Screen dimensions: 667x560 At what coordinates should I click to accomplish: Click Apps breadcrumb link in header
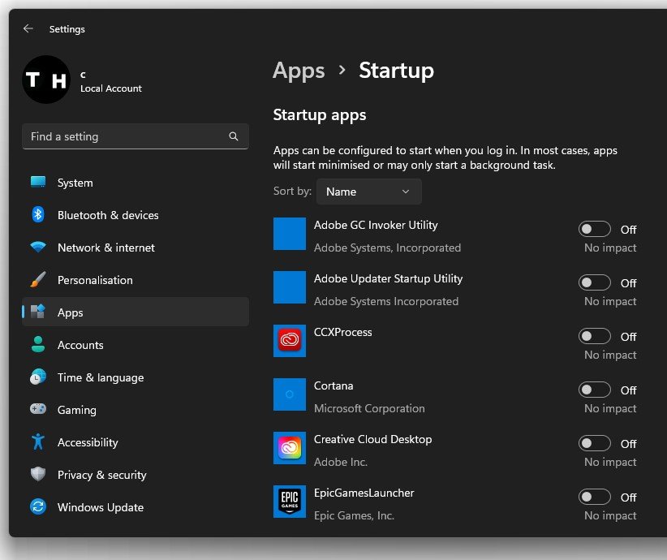tap(299, 71)
